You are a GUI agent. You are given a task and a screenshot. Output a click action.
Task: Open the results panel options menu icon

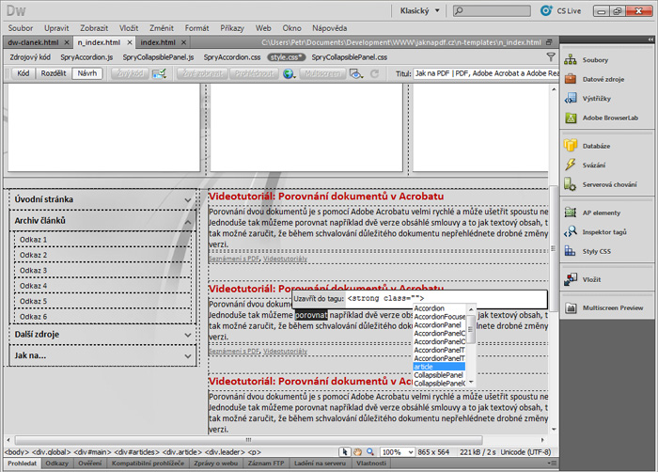point(553,463)
